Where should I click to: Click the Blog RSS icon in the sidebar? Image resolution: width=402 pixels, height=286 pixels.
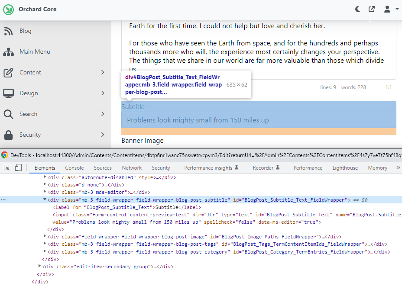pos(8,31)
